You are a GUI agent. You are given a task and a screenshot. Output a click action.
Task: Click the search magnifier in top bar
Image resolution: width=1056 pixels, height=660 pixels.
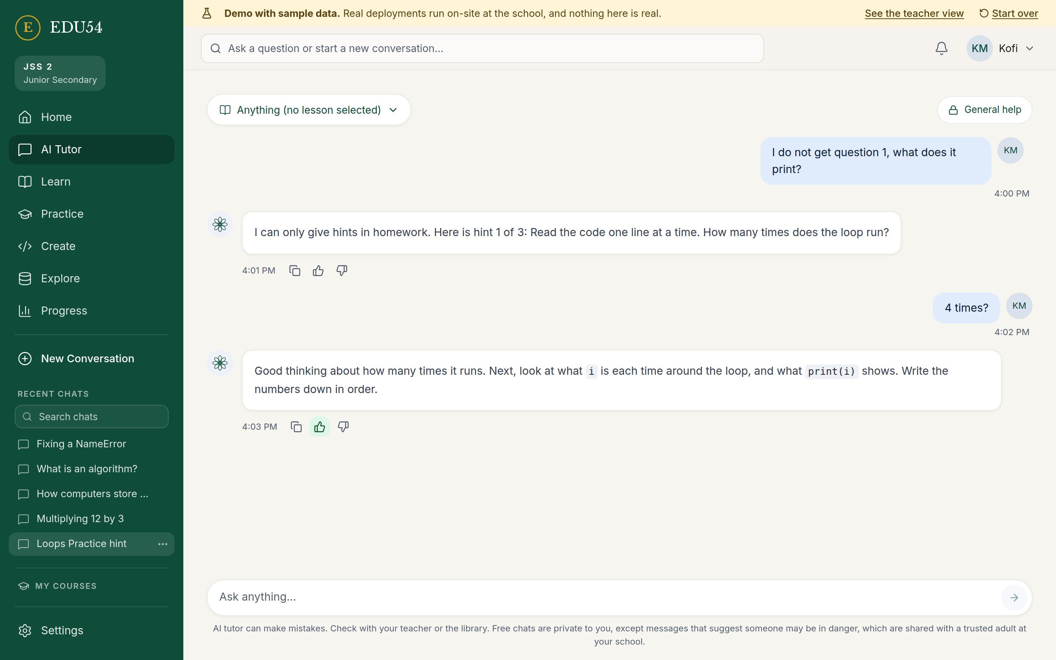click(216, 48)
